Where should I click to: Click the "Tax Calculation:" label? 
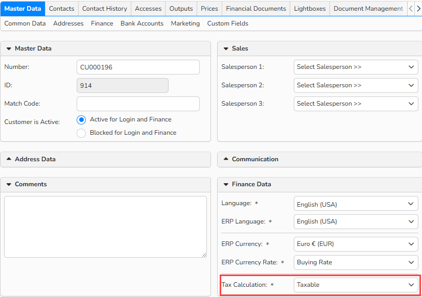pos(244,285)
